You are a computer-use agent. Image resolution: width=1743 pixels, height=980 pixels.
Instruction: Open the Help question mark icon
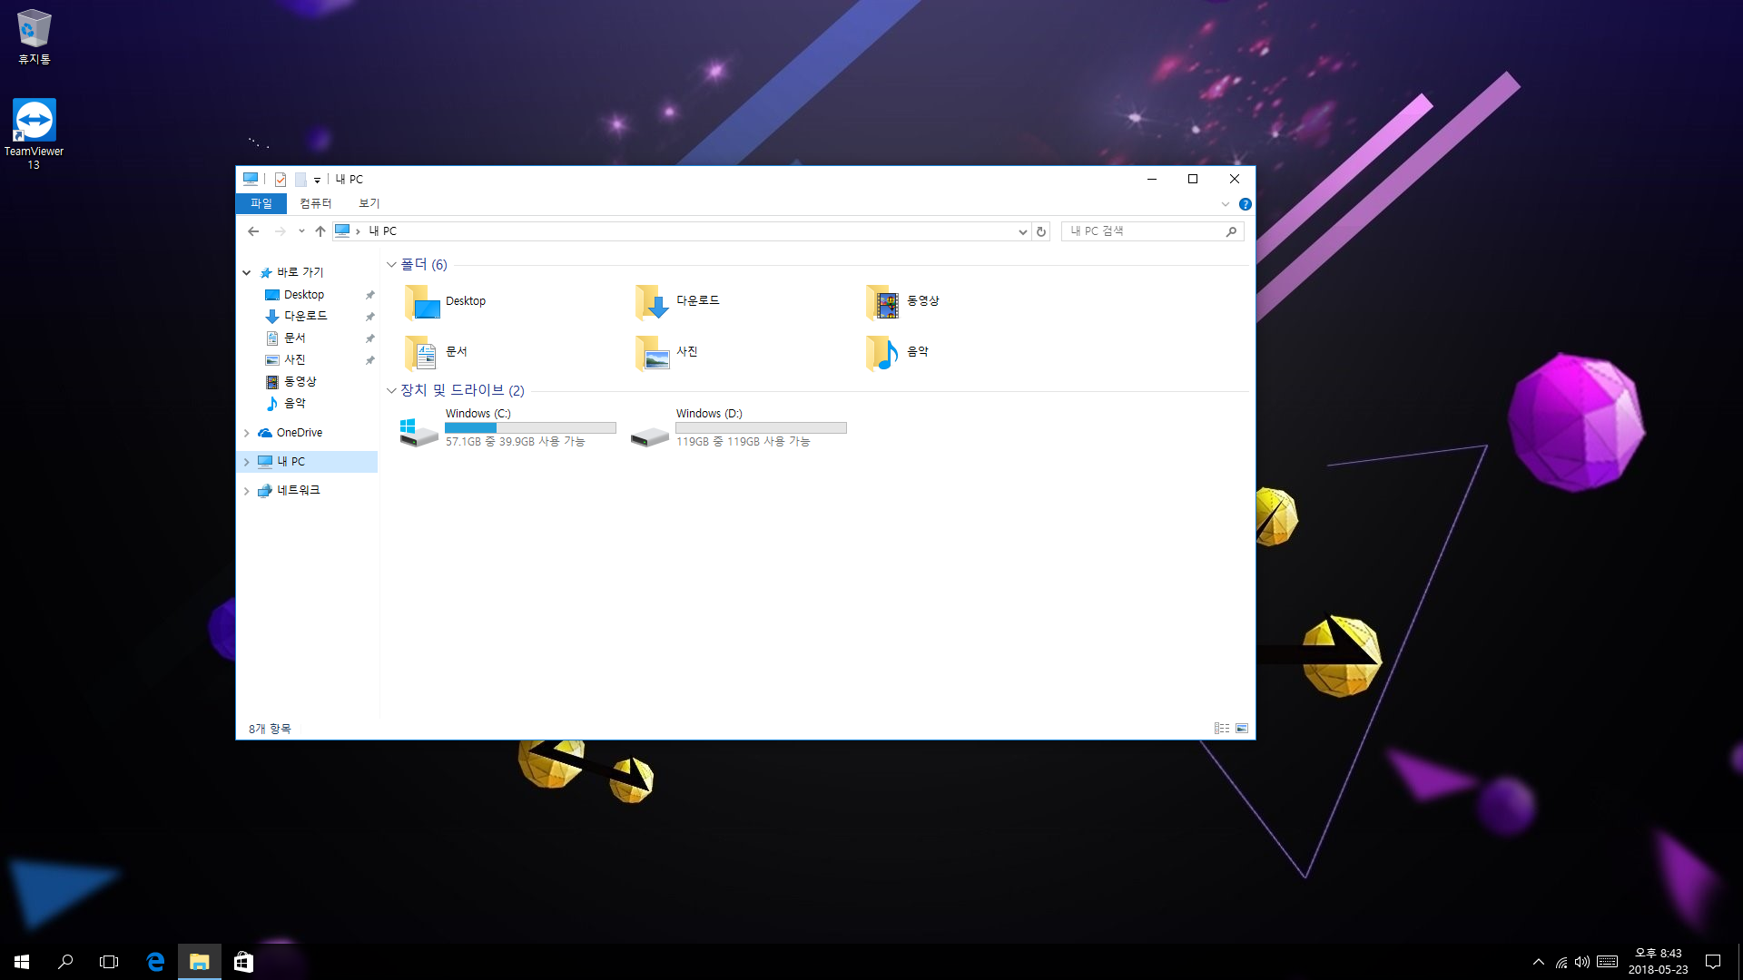click(1246, 204)
